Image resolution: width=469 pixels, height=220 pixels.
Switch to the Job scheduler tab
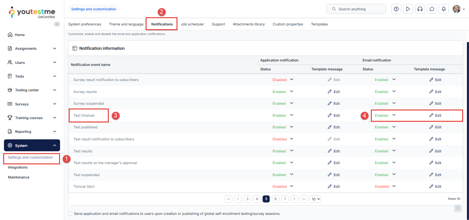192,24
